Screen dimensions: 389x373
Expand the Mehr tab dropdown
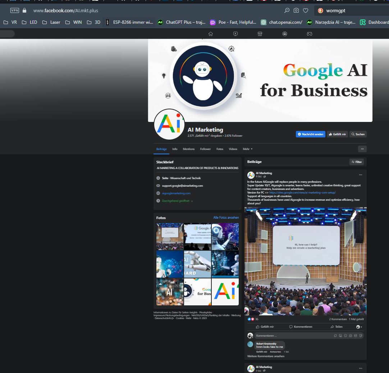248,149
